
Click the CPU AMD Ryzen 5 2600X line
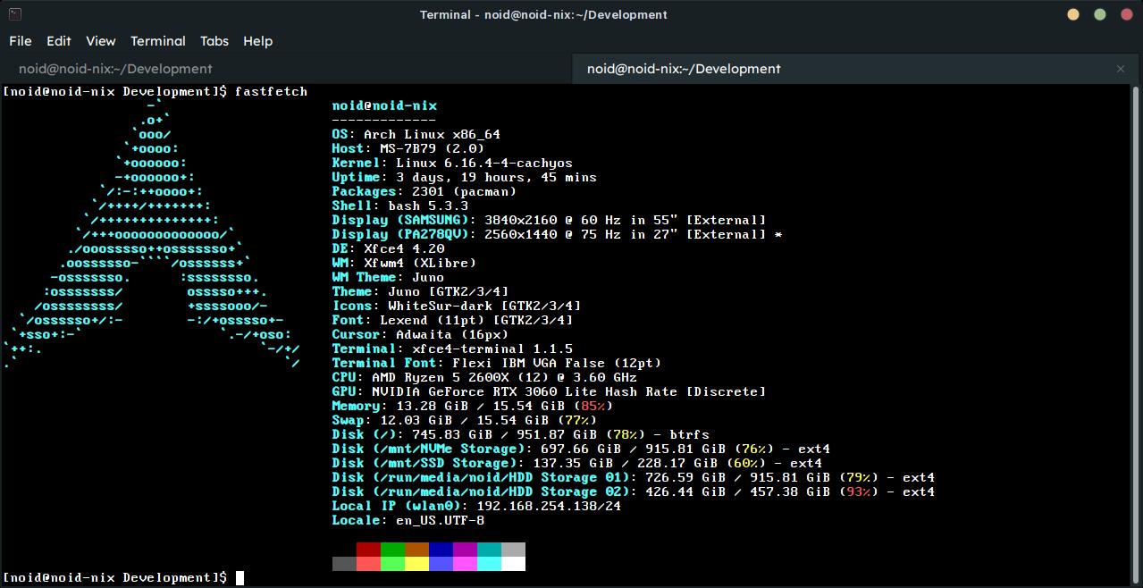click(484, 377)
